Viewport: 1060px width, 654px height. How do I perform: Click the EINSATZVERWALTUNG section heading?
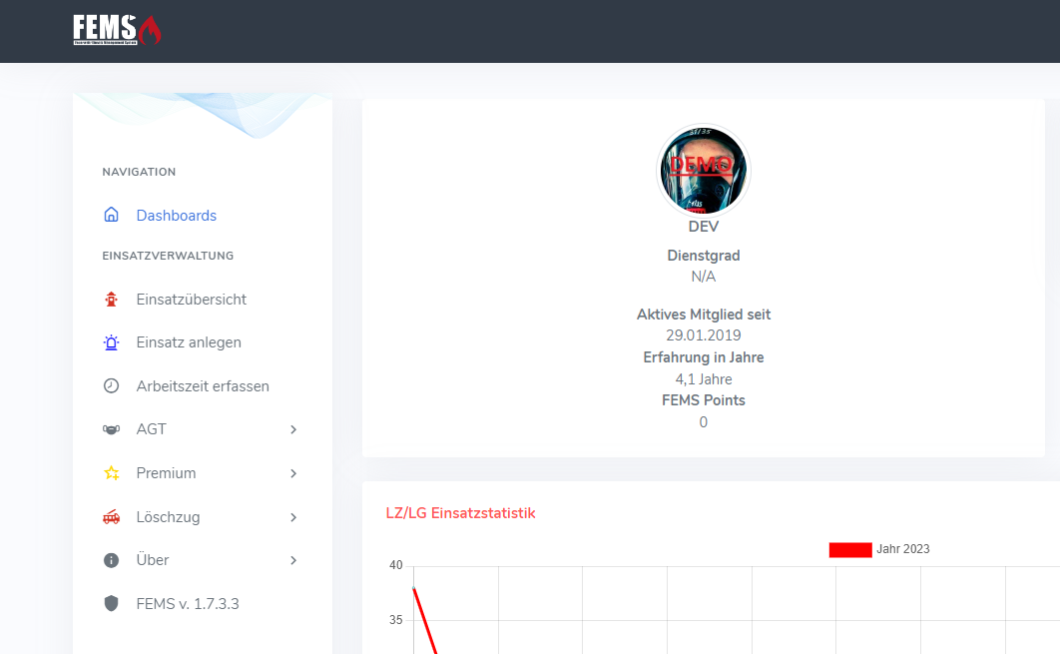[168, 256]
